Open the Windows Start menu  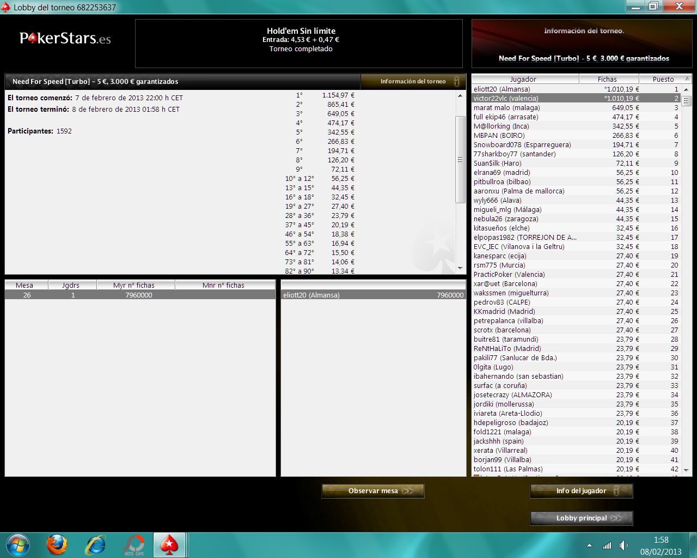[18, 544]
